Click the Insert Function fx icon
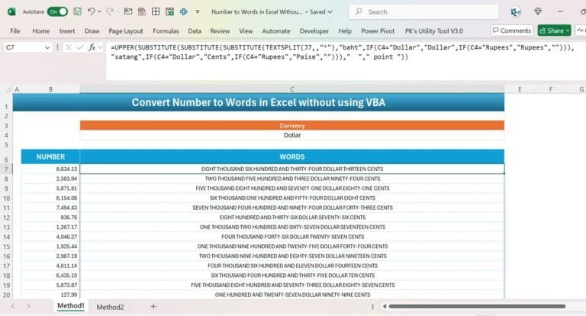This screenshot has width=586, height=316. tap(92, 47)
